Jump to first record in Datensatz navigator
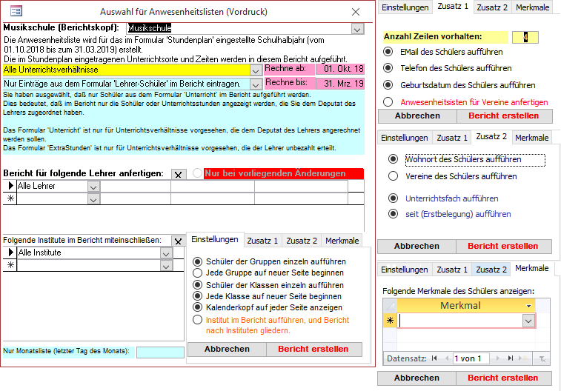This screenshot has width=561, height=391. 434,358
